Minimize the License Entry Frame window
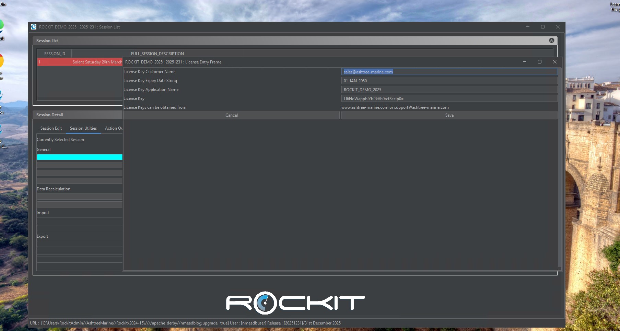 [524, 62]
